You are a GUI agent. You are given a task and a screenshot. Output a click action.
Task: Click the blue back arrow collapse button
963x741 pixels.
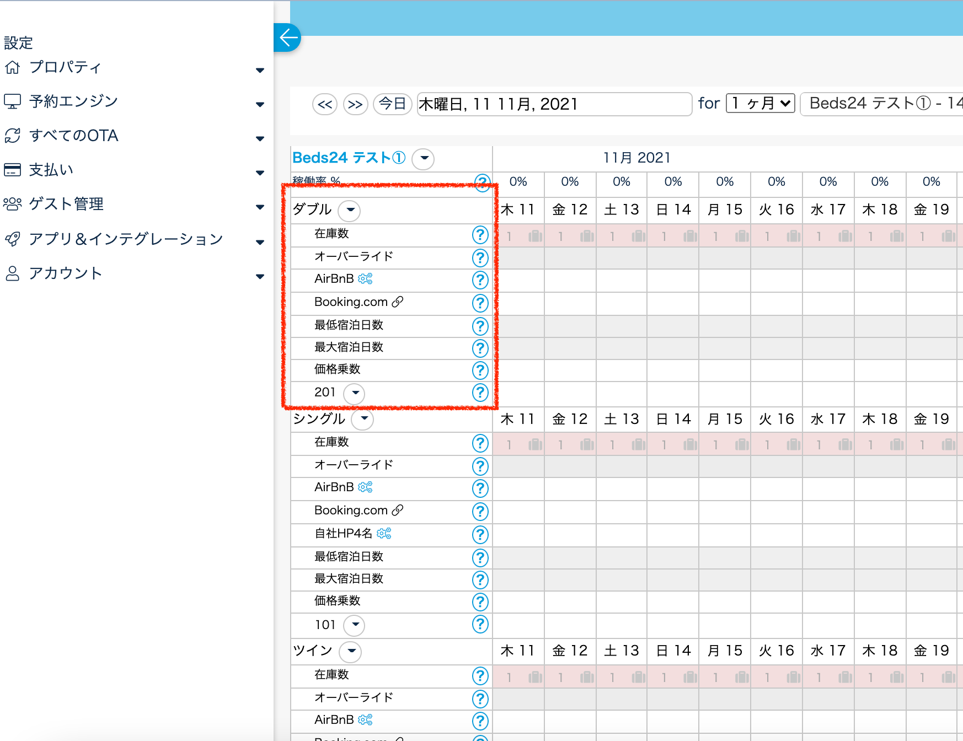click(x=287, y=38)
